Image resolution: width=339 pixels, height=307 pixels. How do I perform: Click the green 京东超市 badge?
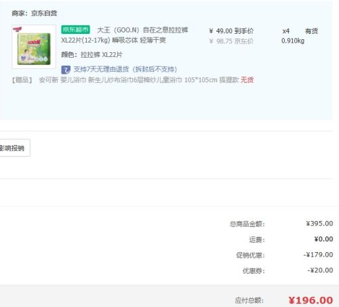click(x=75, y=30)
